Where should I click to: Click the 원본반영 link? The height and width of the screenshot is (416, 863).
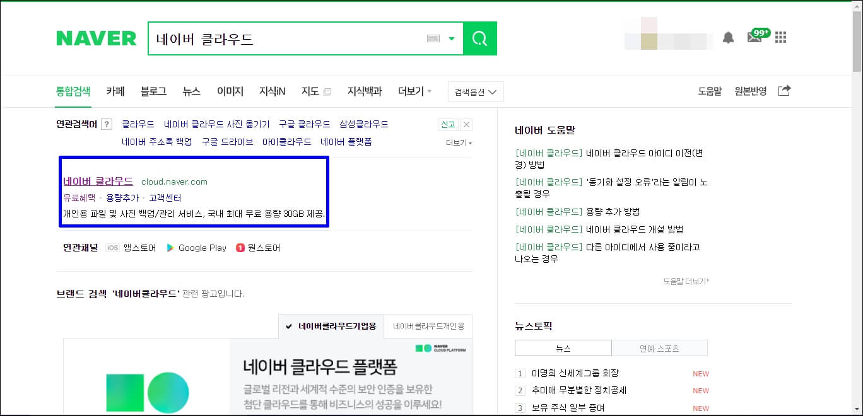[x=751, y=91]
